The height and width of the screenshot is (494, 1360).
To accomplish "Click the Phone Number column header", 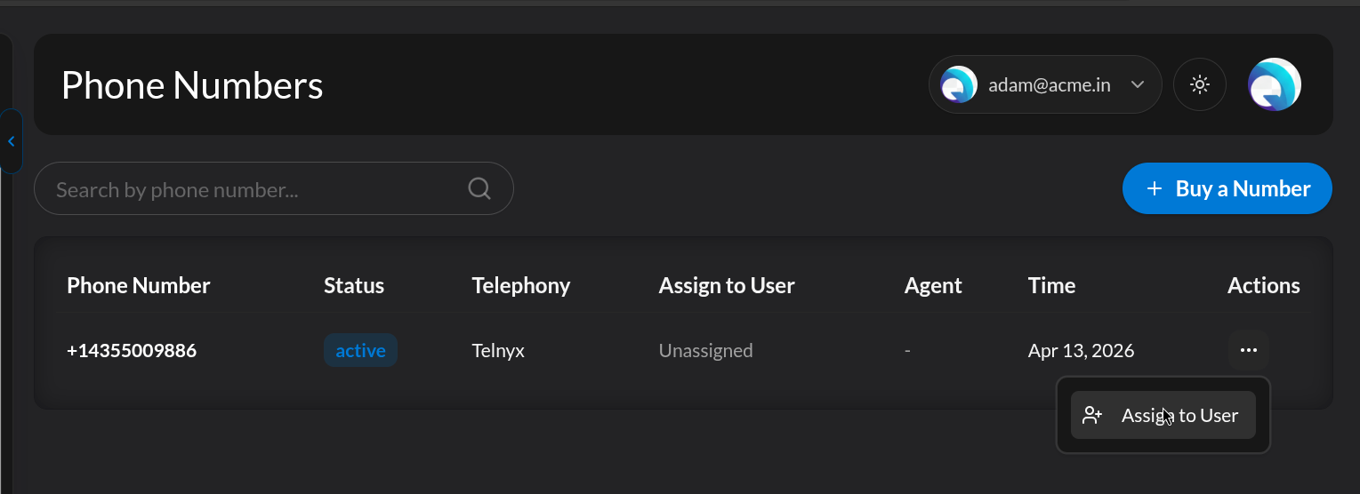I will tap(139, 285).
